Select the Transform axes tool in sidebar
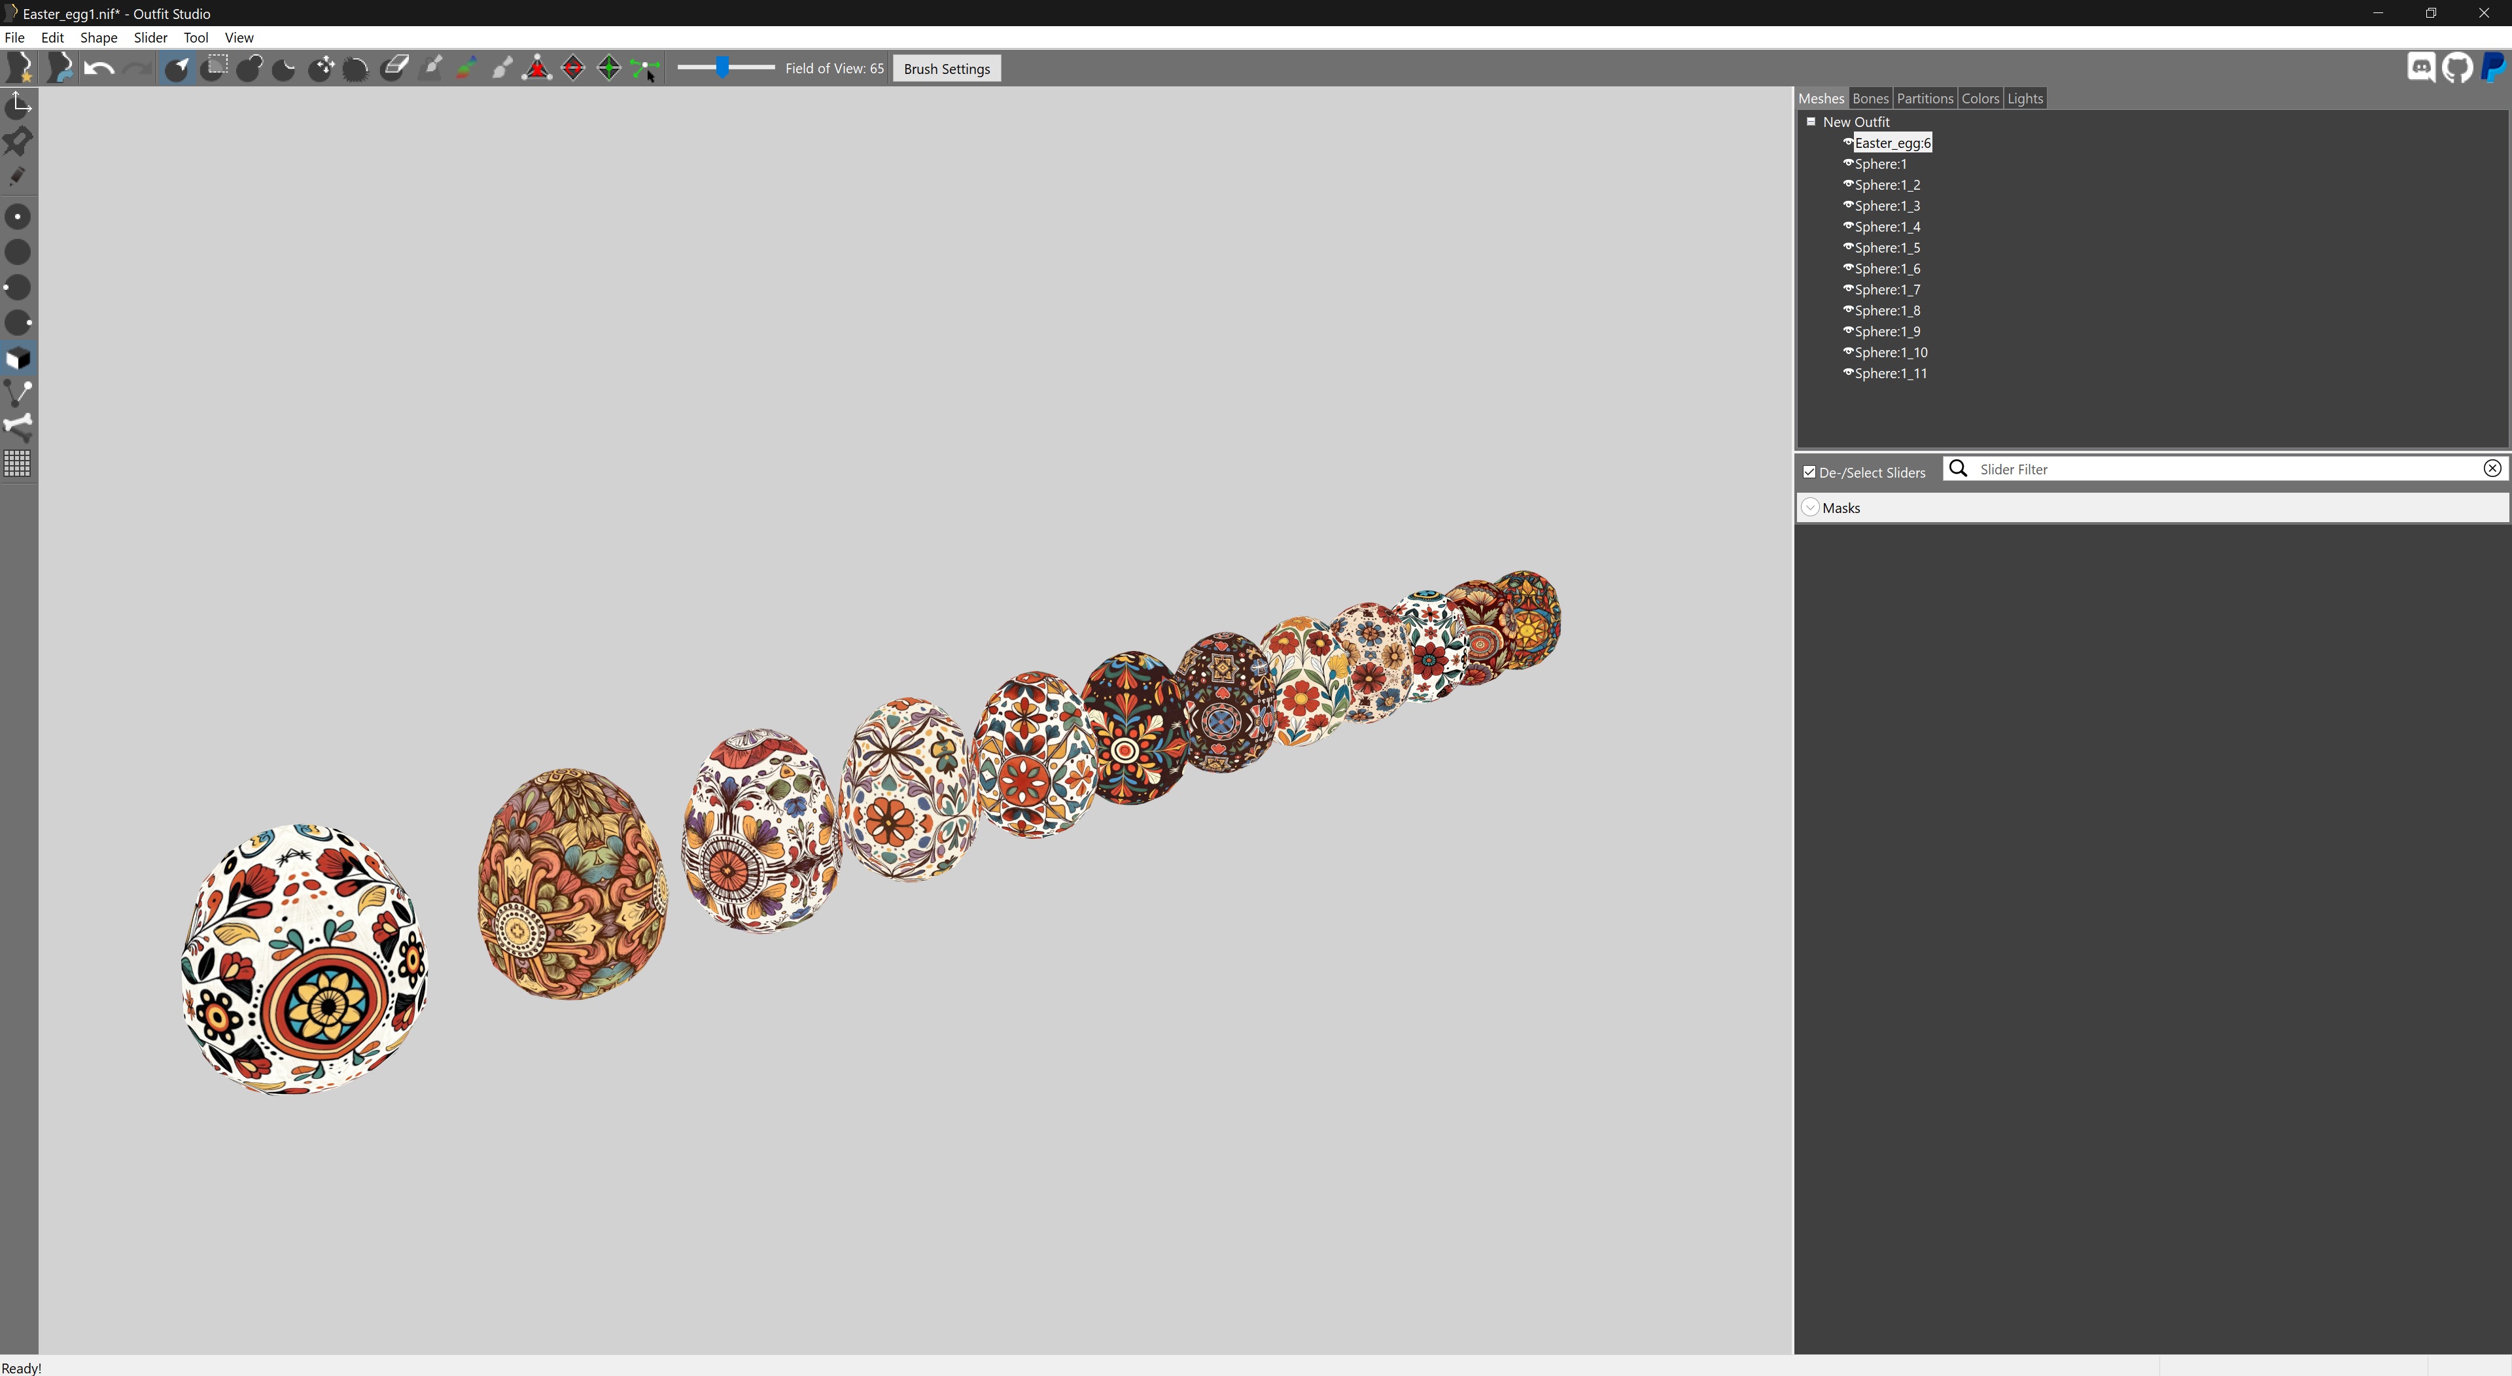 tap(18, 104)
